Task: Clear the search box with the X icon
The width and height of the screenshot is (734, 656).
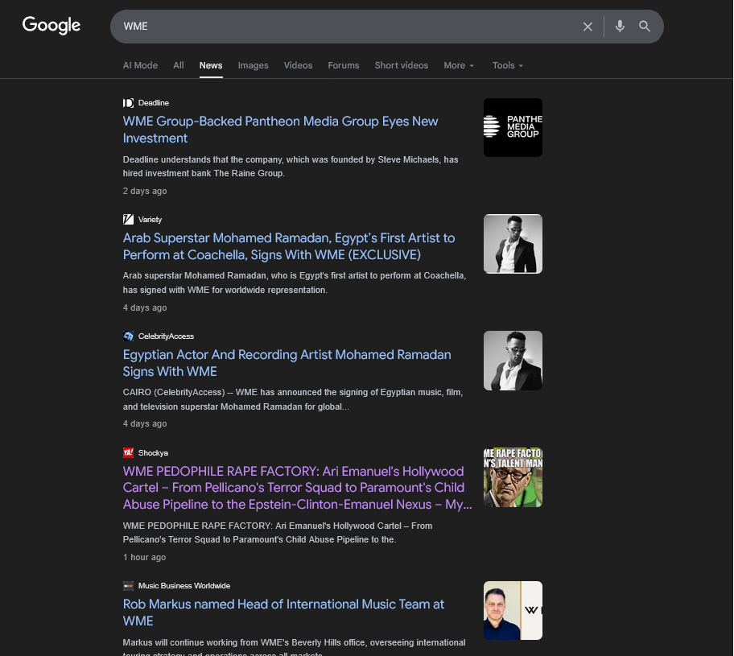Action: [x=588, y=27]
